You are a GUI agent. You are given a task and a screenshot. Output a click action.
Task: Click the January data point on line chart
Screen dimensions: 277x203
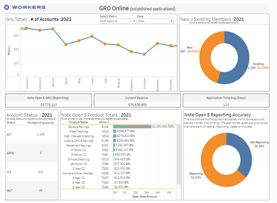pyautogui.click(x=27, y=28)
